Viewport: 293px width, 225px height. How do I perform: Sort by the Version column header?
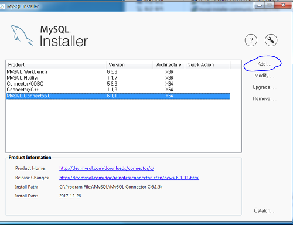coord(130,64)
